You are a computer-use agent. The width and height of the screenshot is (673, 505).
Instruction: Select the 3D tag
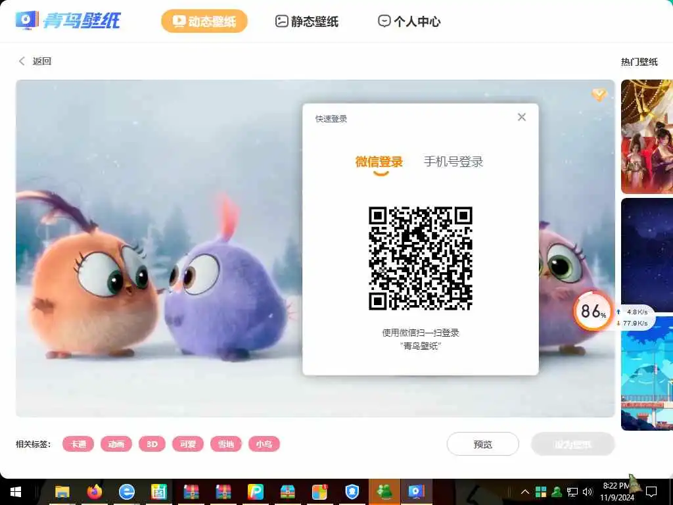tap(152, 444)
